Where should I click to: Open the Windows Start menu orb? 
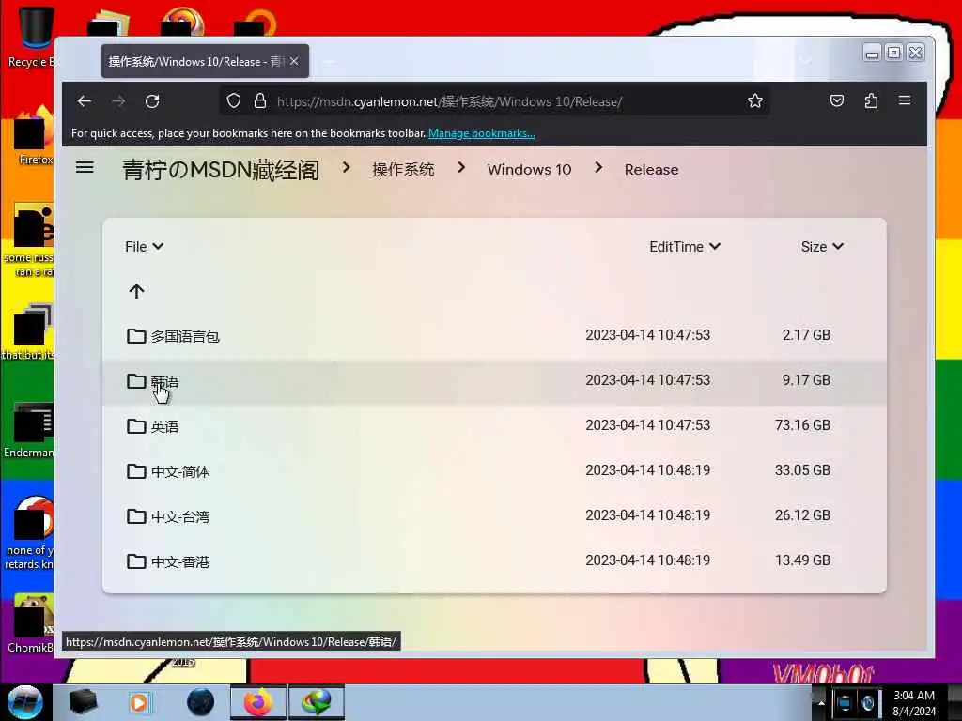tap(25, 702)
